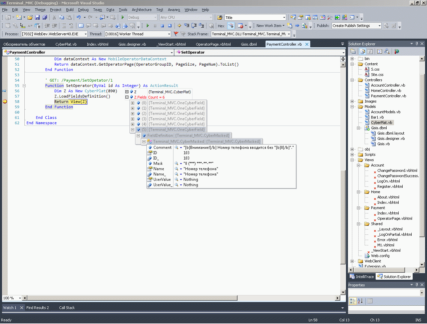Click the New Work Item button

click(x=269, y=26)
